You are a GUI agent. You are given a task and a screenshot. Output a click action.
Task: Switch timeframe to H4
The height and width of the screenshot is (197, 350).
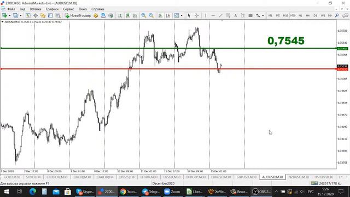307,15
